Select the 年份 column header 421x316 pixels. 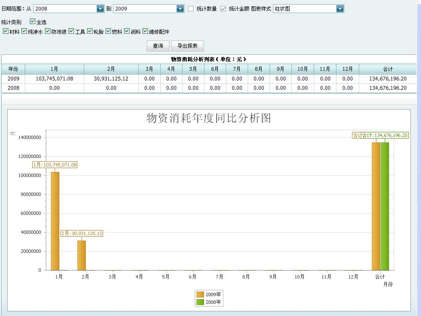pos(13,69)
